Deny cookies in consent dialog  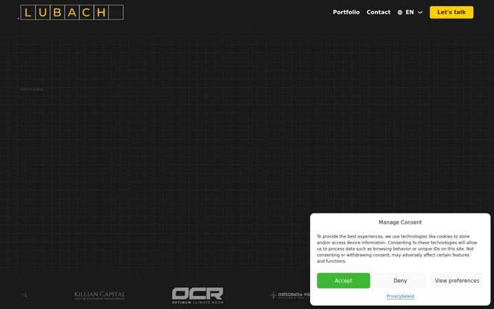pyautogui.click(x=400, y=281)
